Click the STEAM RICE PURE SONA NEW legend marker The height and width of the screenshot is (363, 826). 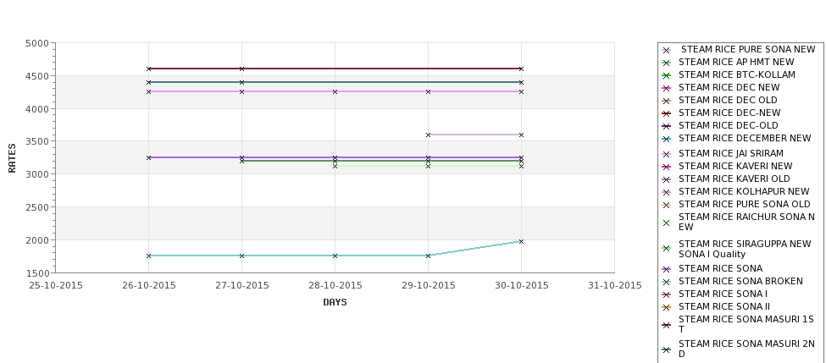coord(667,50)
